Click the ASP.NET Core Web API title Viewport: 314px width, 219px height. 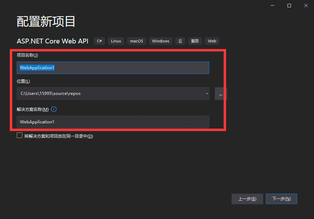tap(52, 41)
